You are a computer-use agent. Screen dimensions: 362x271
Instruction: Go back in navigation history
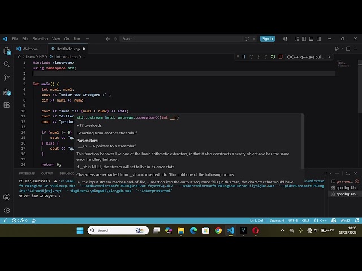click(108, 39)
